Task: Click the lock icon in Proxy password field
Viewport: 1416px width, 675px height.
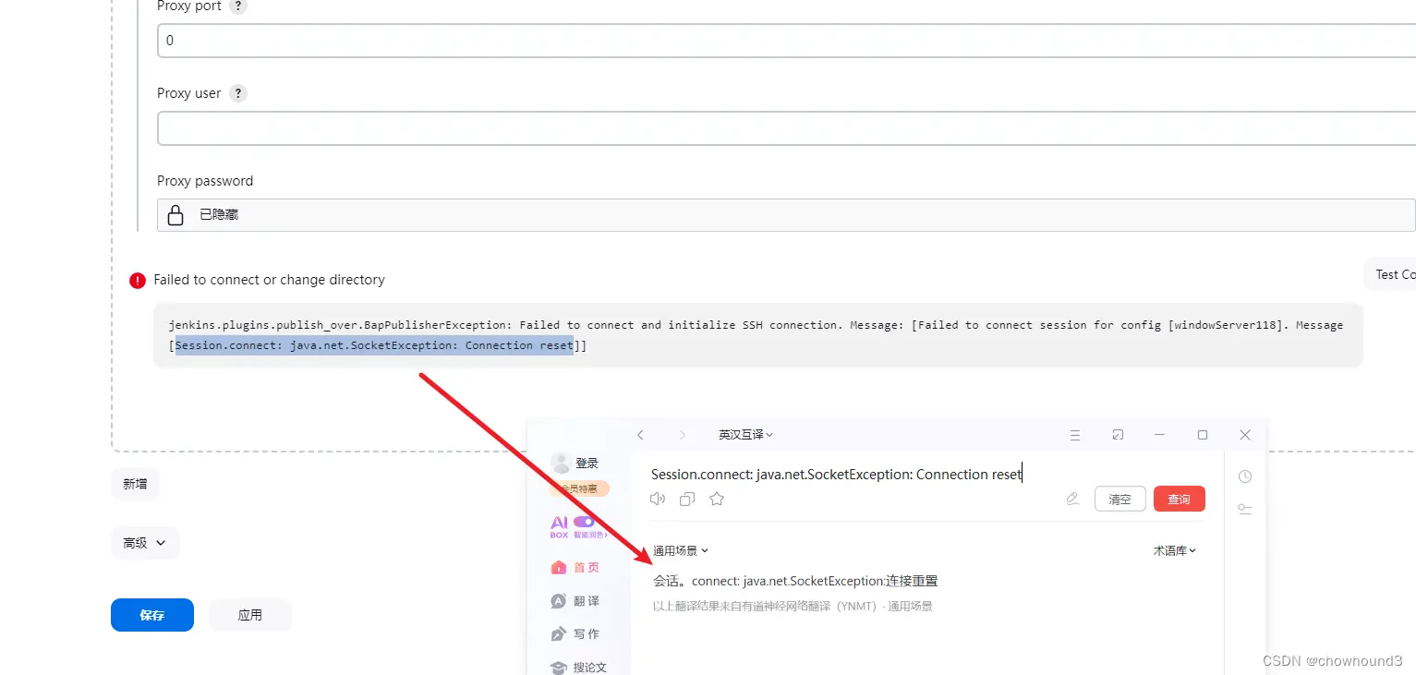Action: 175,215
